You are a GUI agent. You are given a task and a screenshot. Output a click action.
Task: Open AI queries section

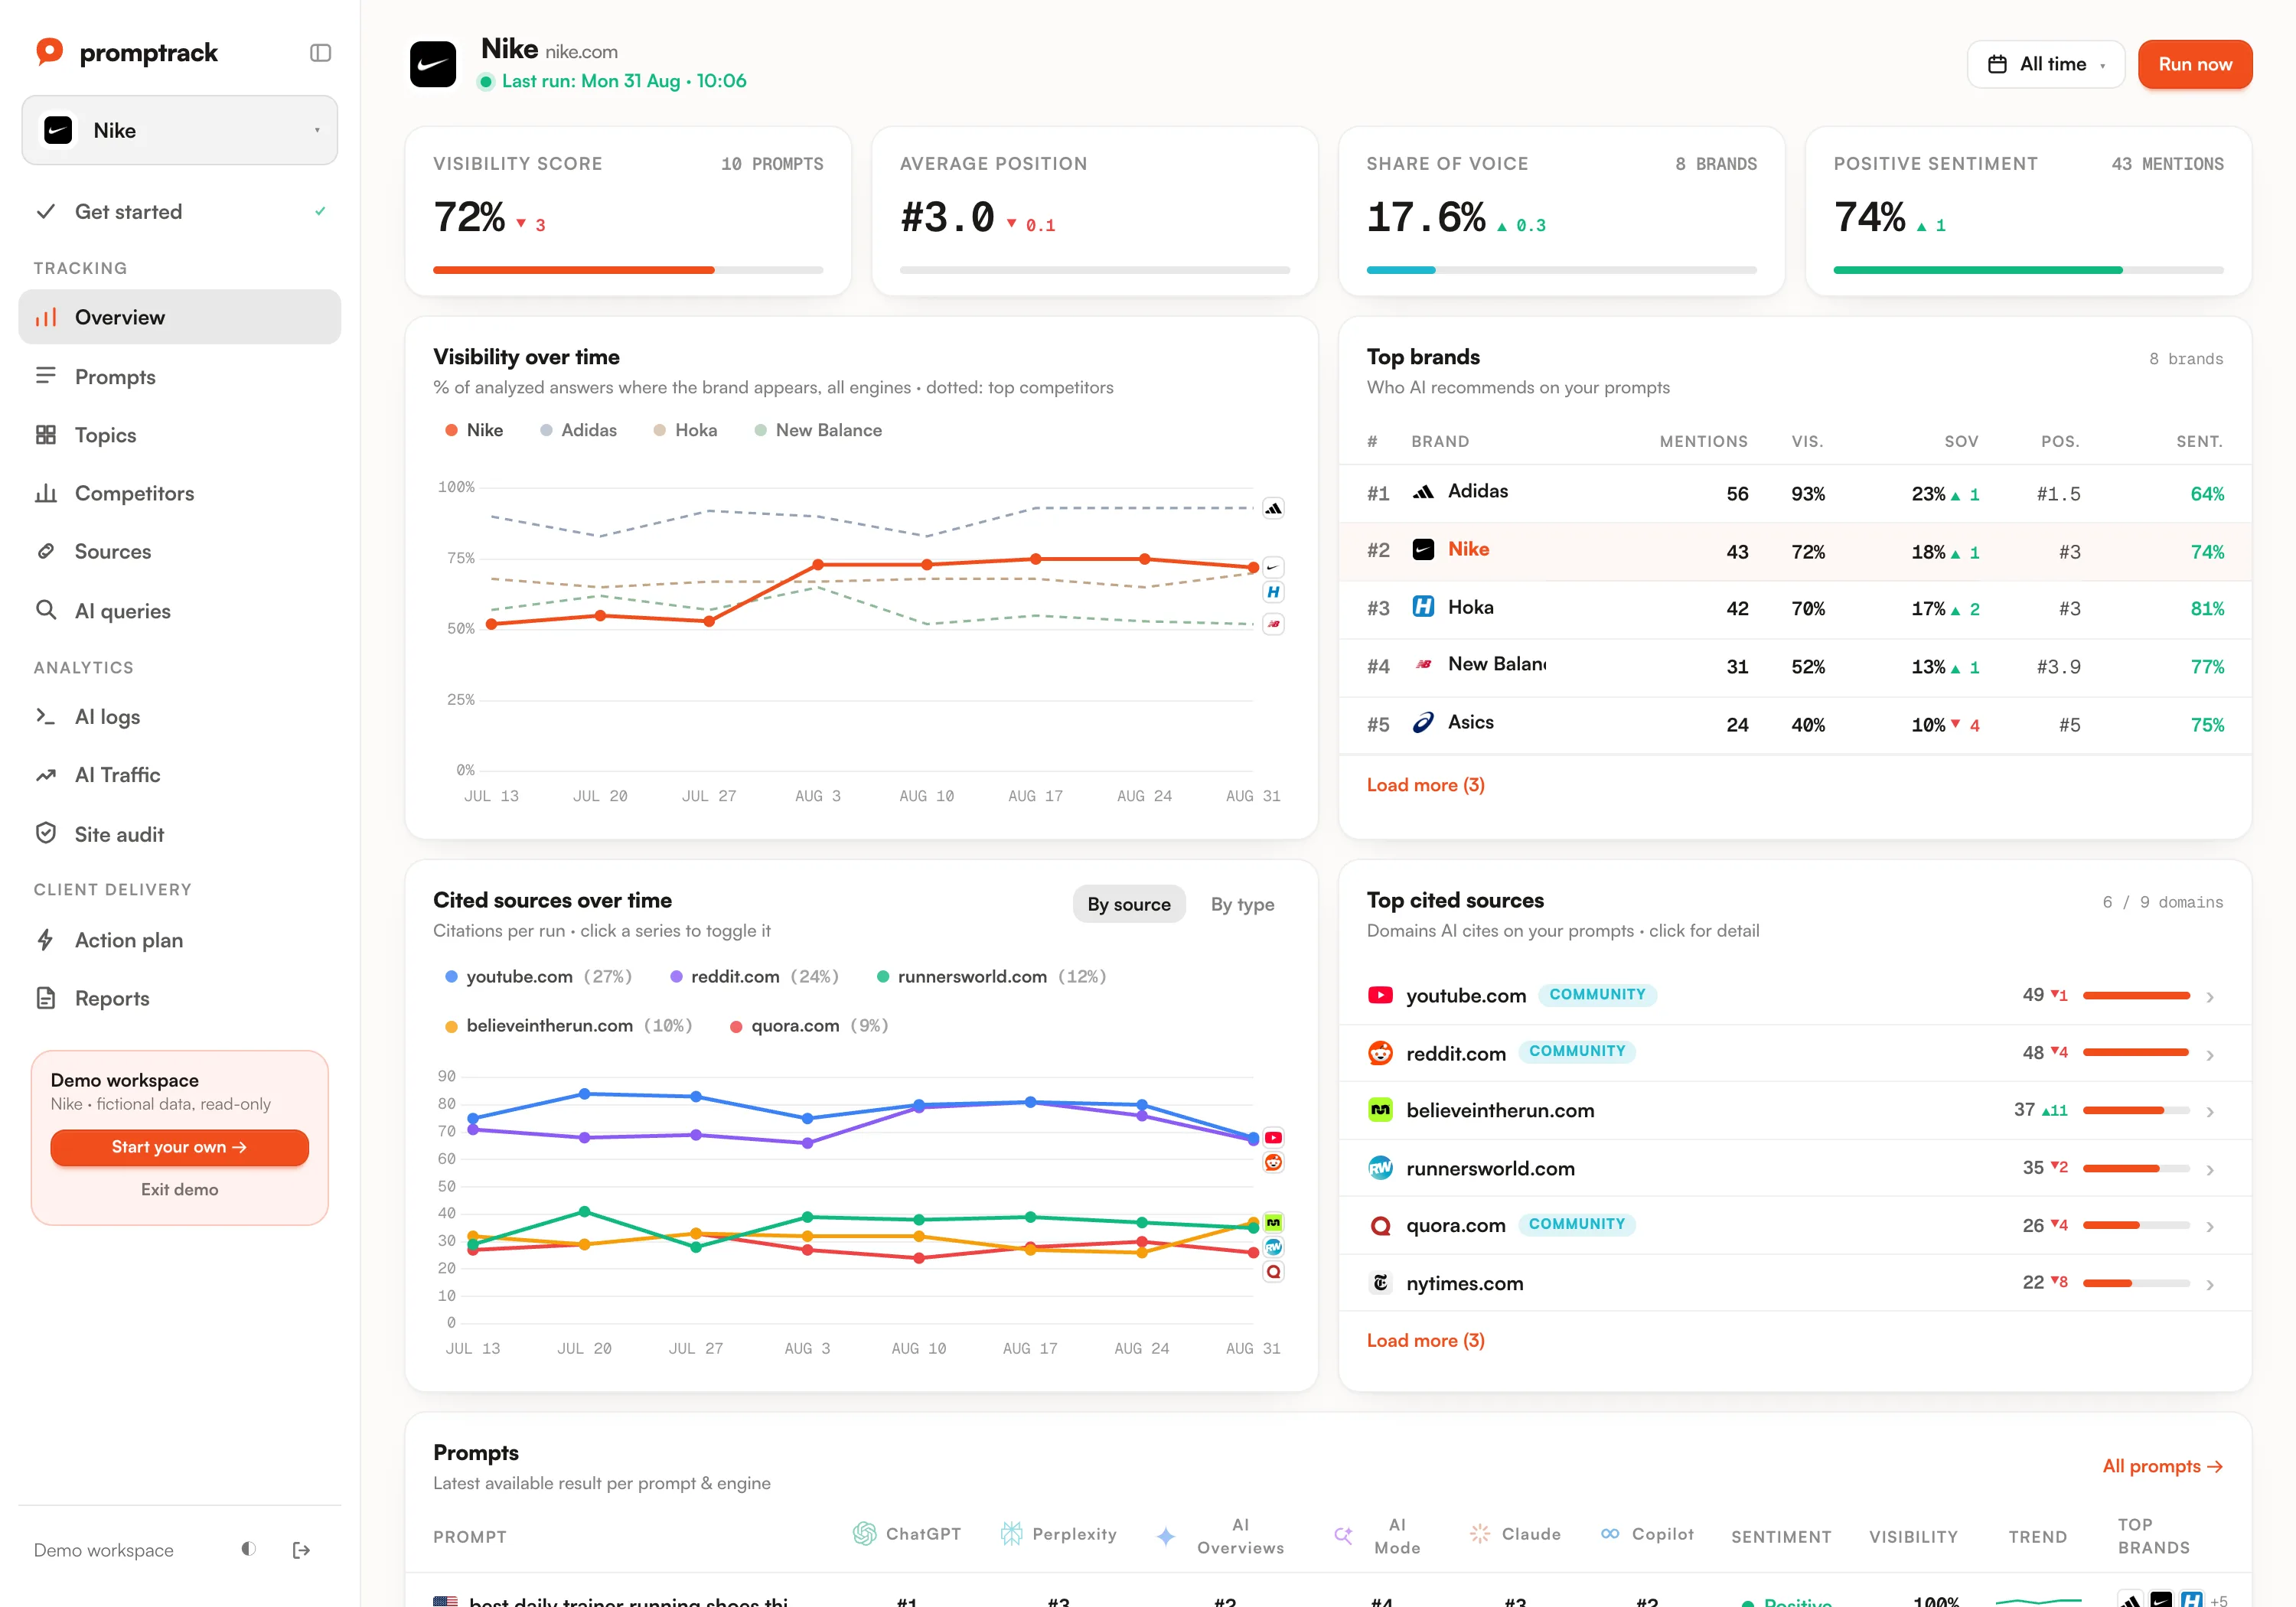(180, 611)
